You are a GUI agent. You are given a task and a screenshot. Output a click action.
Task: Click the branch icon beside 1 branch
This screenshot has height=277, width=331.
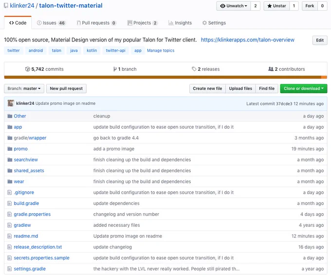[x=115, y=69]
